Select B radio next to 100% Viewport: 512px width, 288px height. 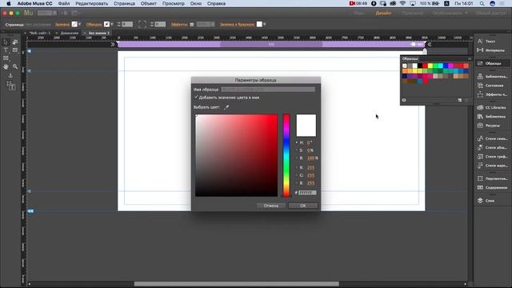point(297,158)
